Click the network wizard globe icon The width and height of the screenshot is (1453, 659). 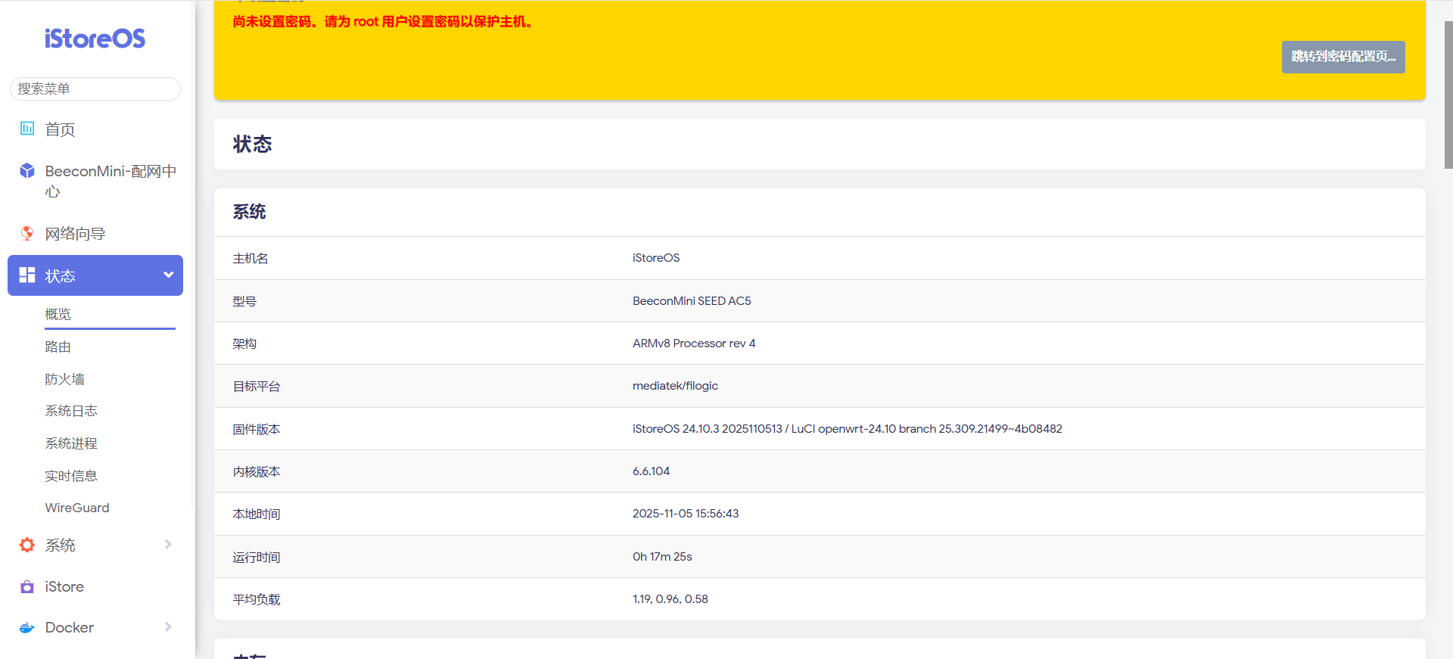click(x=27, y=233)
